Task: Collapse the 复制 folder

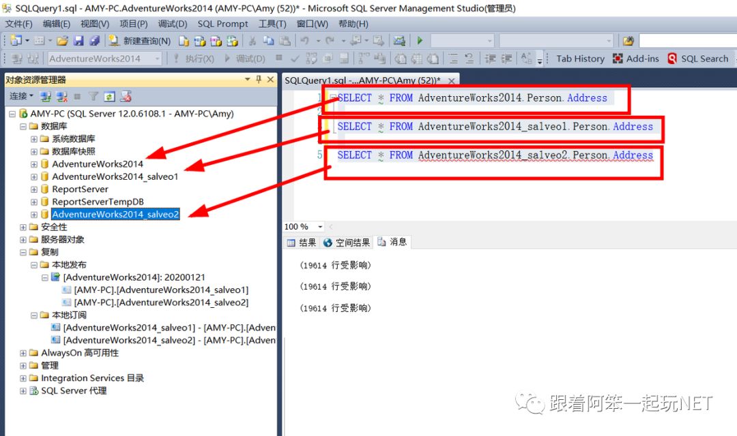Action: click(x=23, y=253)
